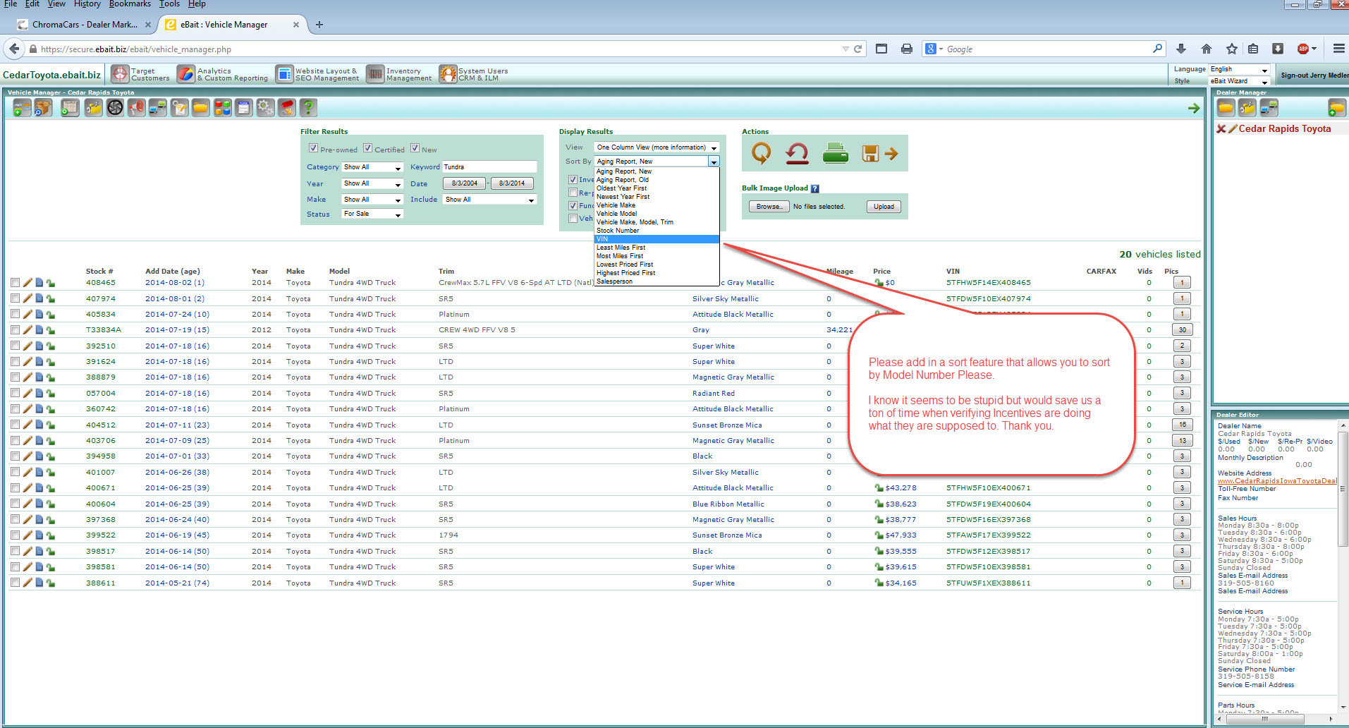
Task: Open the Status For Sale dropdown
Action: pos(372,214)
